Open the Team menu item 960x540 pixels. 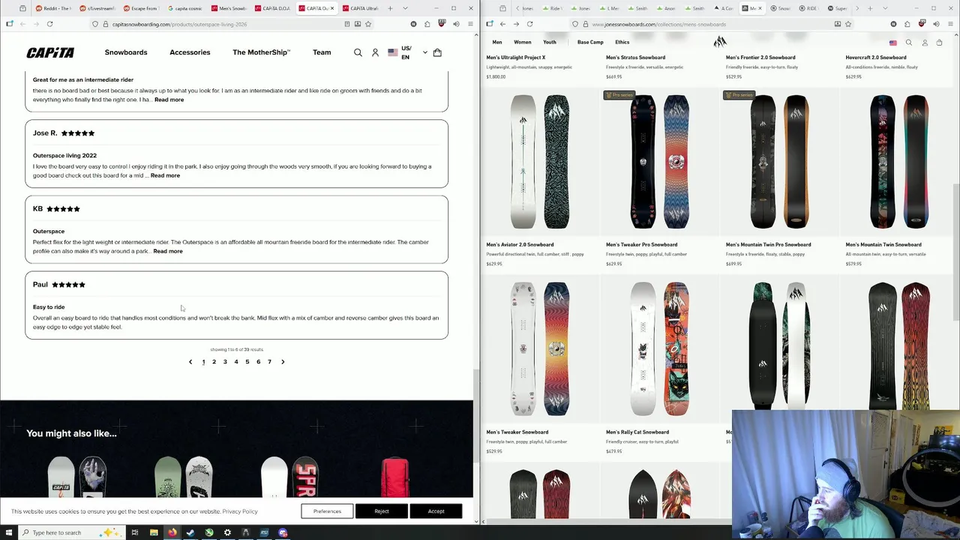[322, 52]
